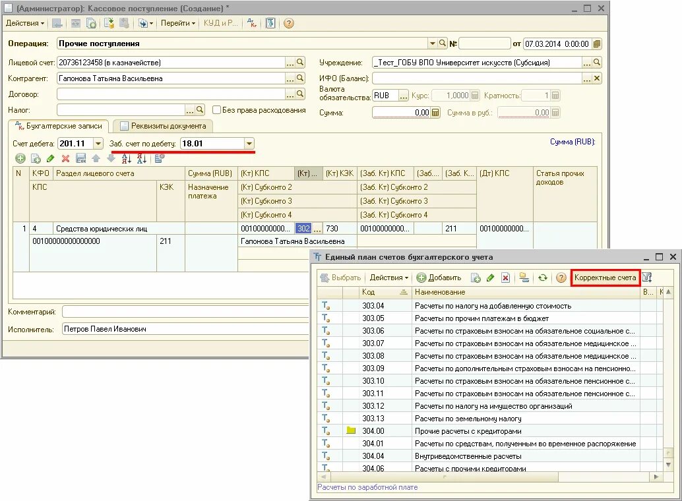Click chart list vertical scrollbar down arrow

(x=669, y=465)
